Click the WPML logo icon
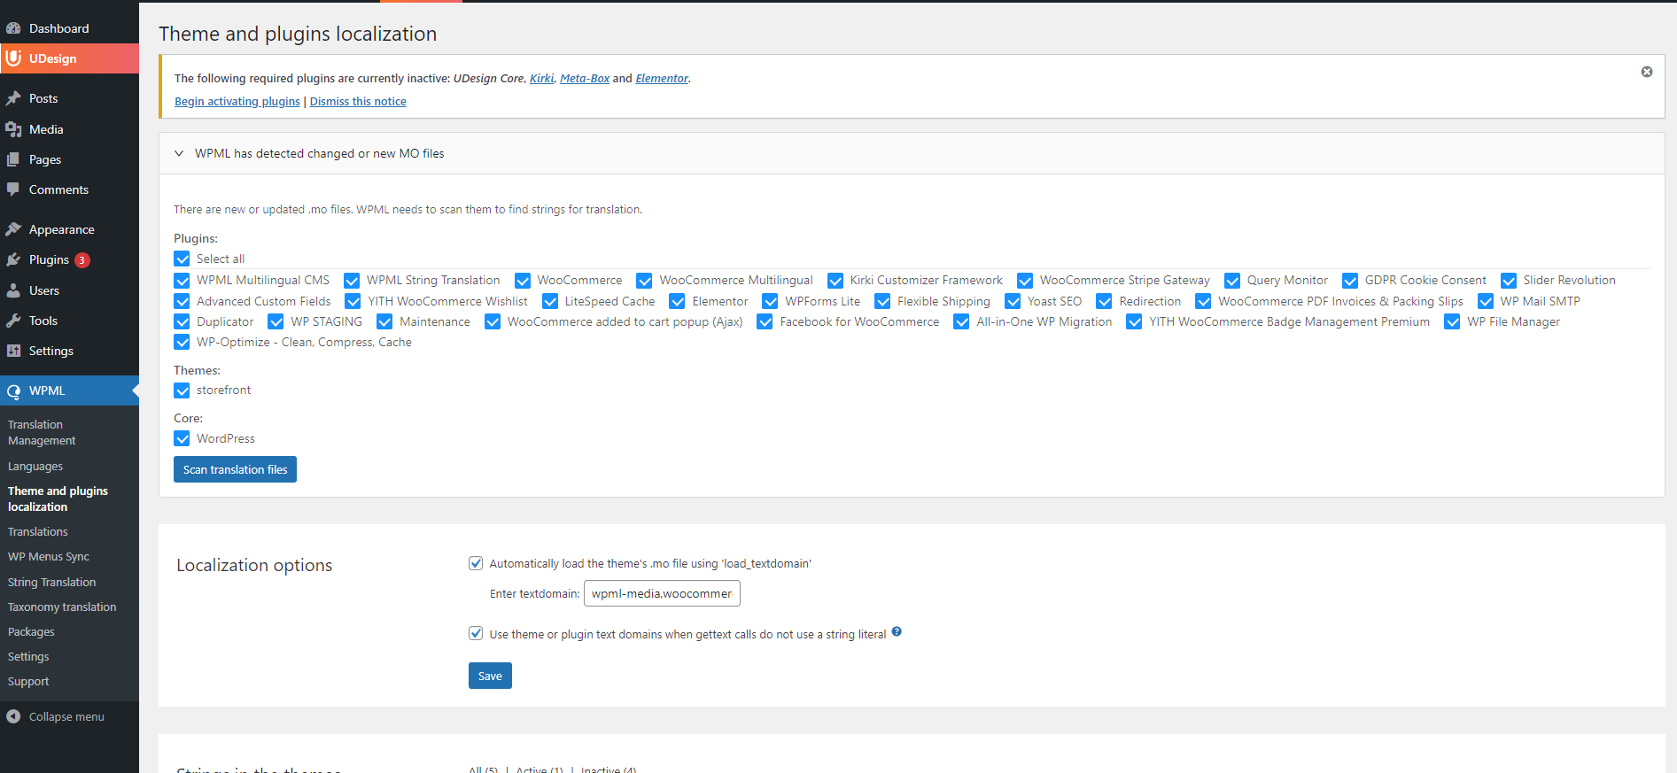 click(x=13, y=390)
